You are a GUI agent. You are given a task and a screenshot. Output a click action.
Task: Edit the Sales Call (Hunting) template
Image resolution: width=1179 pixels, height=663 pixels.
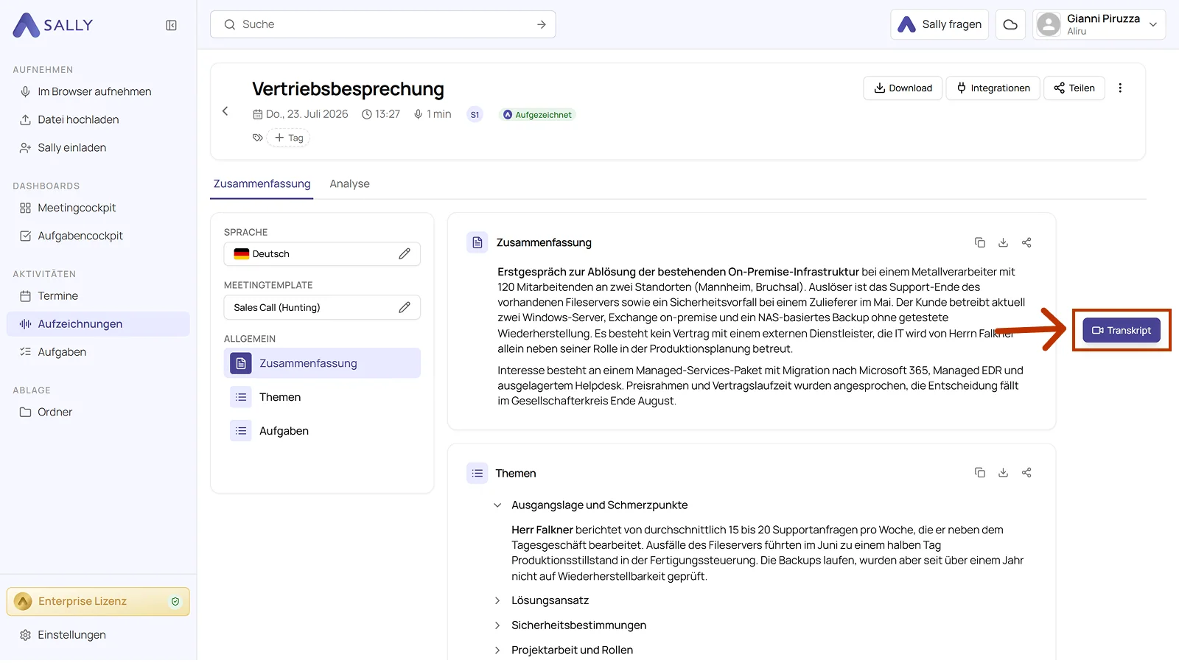pos(405,307)
